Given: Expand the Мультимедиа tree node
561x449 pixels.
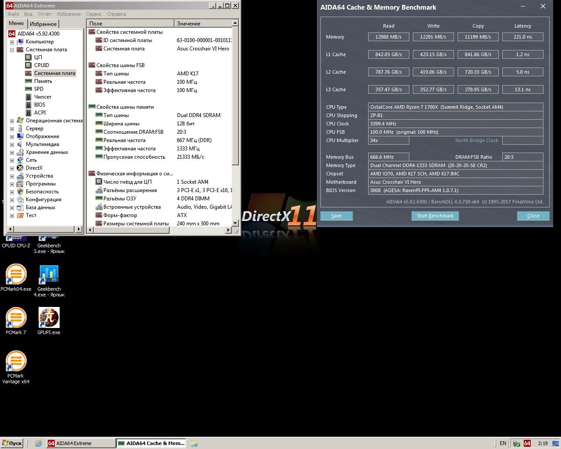Looking at the screenshot, I should [x=12, y=145].
